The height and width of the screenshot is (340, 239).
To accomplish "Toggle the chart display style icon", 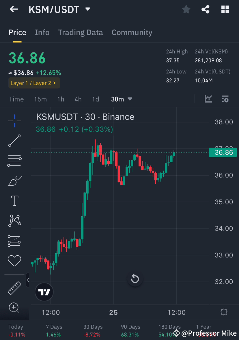I will [x=208, y=99].
